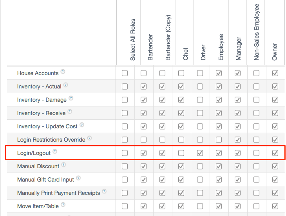Uncheck Login/Logout for Driver role
This screenshot has height=216, width=286.
click(200, 153)
